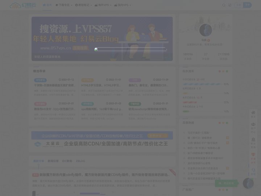This screenshot has height=196, width=261.
Task: Open the CSS article title dated 2022-11-29
Action: (149, 85)
